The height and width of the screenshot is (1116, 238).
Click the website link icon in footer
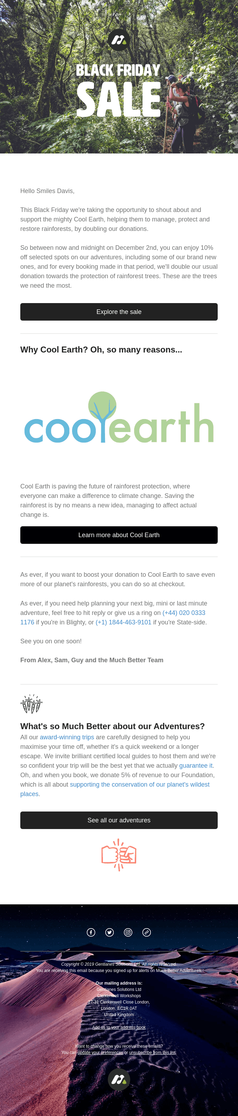click(x=147, y=932)
